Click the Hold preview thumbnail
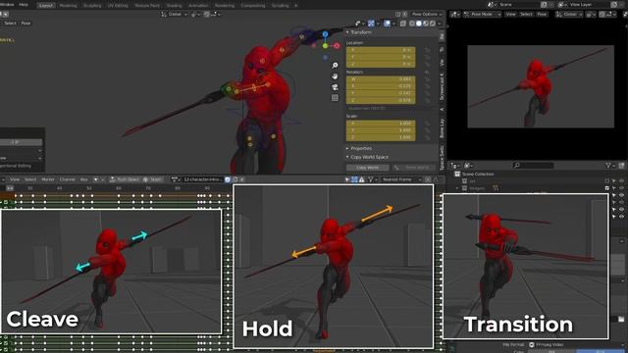628x353 pixels. 334,267
